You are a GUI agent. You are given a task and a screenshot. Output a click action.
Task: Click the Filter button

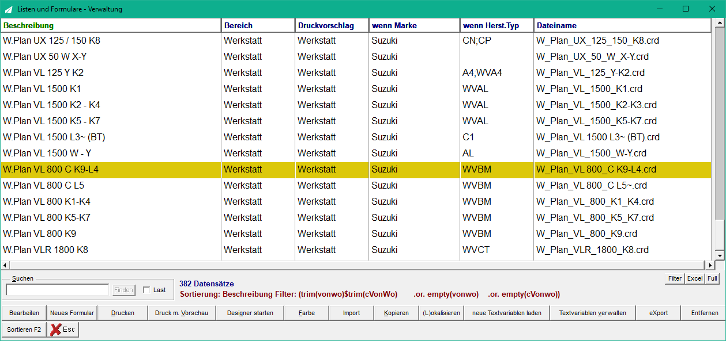675,278
